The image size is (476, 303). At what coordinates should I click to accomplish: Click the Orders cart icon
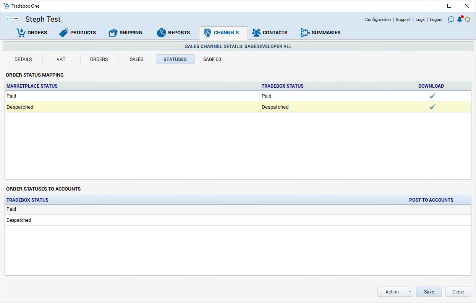tap(21, 33)
